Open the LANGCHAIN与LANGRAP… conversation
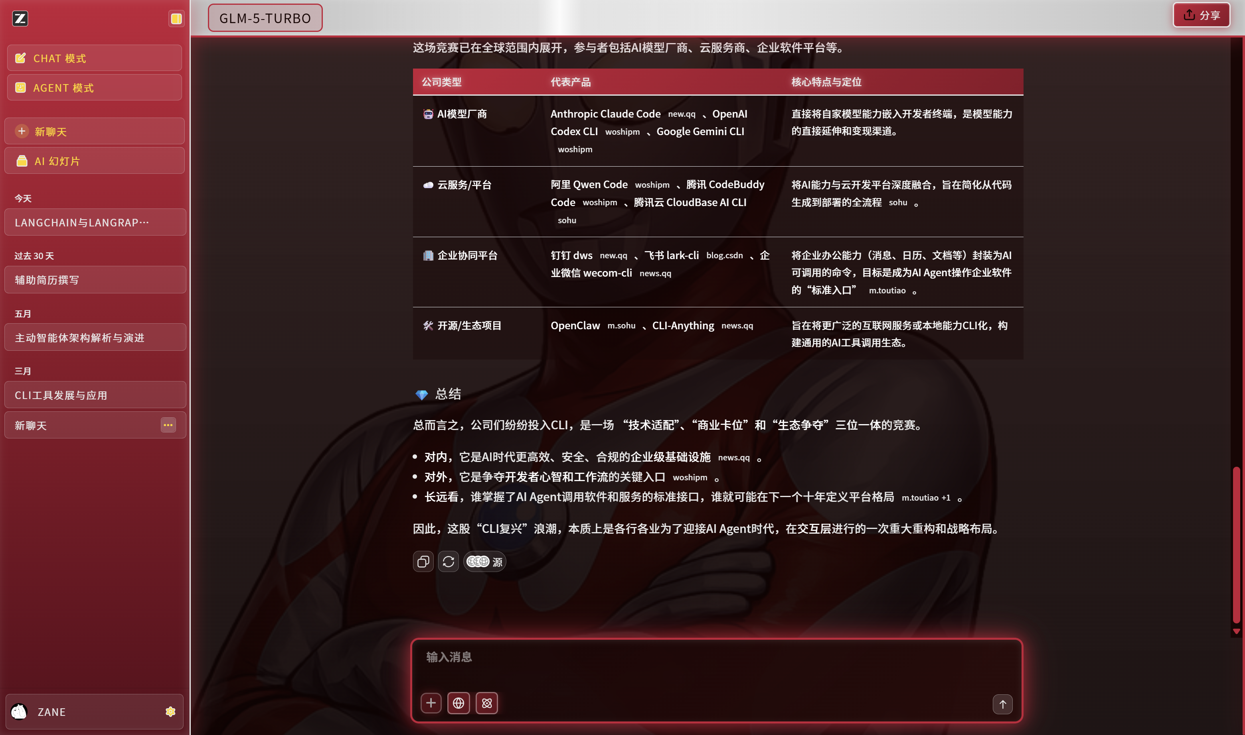Viewport: 1245px width, 735px height. [95, 222]
